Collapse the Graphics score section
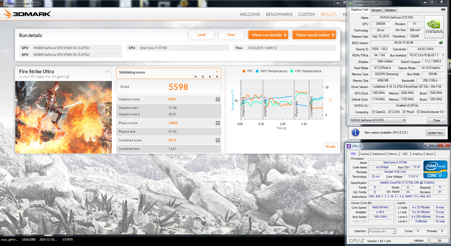The width and height of the screenshot is (451, 246). pyautogui.click(x=218, y=99)
